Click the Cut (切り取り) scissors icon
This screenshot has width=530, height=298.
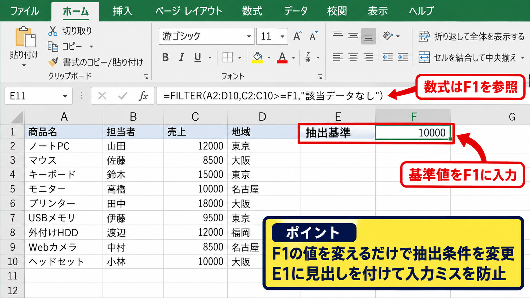pos(53,31)
